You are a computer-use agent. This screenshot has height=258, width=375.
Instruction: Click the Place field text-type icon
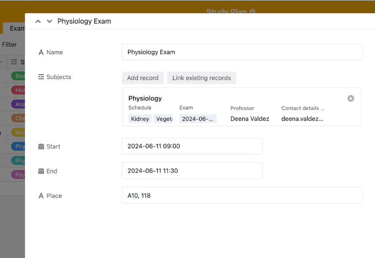[41, 196]
